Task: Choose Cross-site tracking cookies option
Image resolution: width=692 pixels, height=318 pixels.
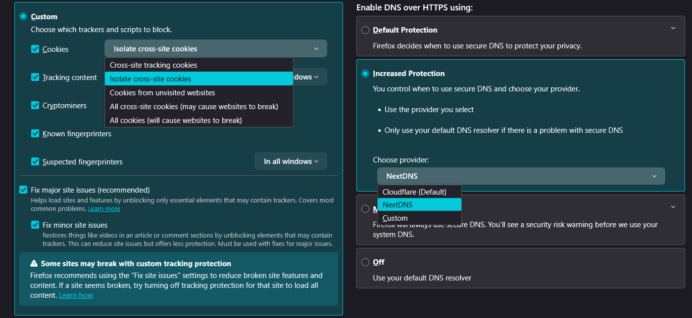Action: pos(153,65)
